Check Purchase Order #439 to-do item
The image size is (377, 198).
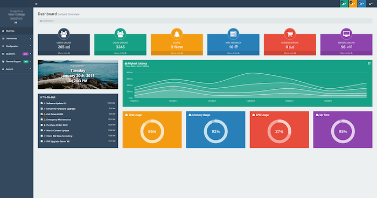[41, 125]
